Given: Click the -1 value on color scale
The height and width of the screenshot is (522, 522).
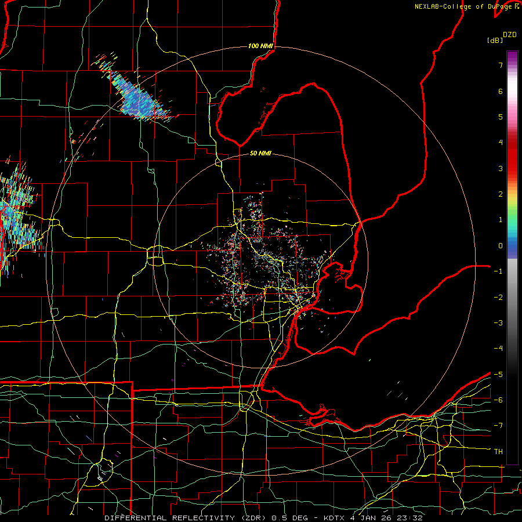Looking at the screenshot, I should tap(498, 271).
